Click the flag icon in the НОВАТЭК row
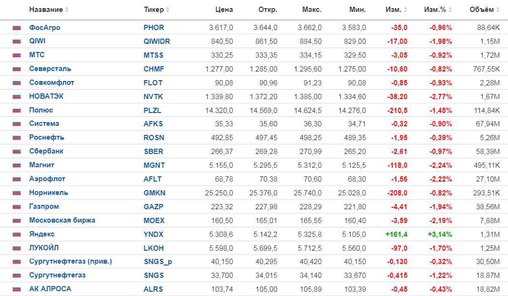Viewport: 508px width, 296px height. tap(17, 97)
